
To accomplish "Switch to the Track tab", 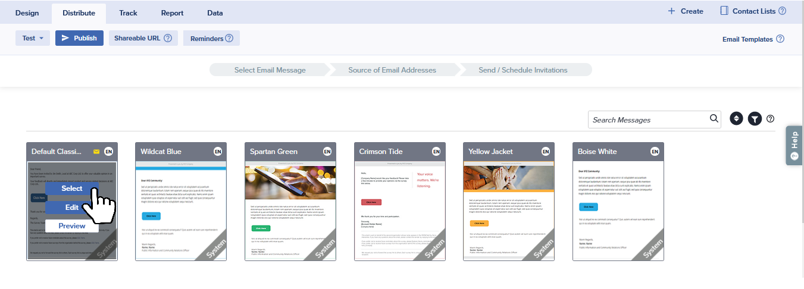I will coord(128,13).
